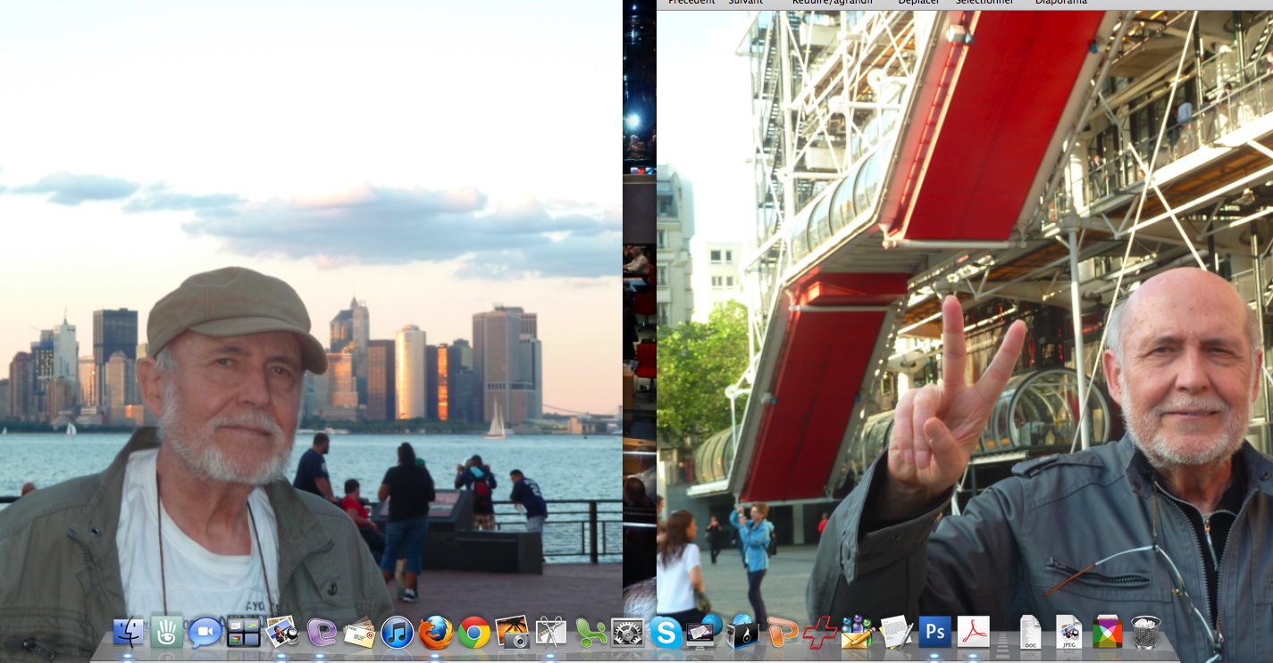The image size is (1273, 663).
Task: Open Firefox browser in the dock
Action: tap(436, 633)
